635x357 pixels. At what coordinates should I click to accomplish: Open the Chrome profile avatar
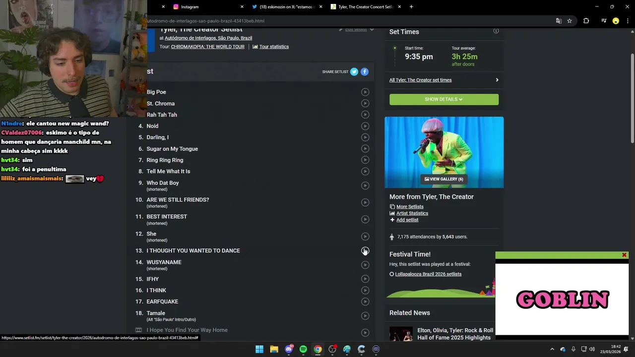[x=616, y=21]
